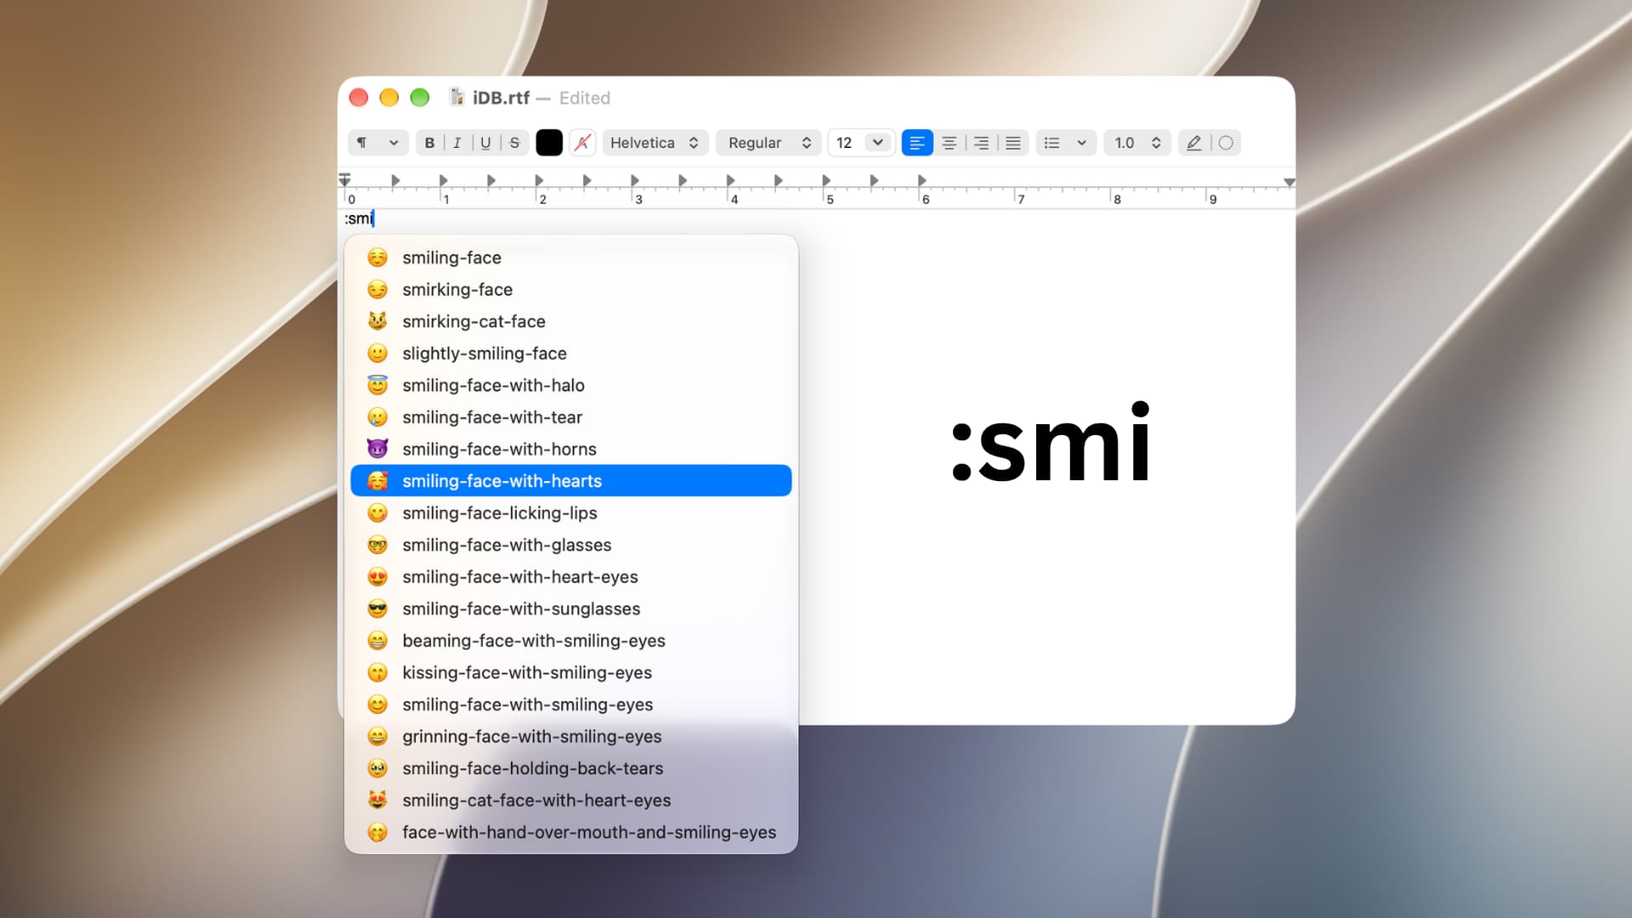The image size is (1632, 918).
Task: Choose smirking-face emoji suggestion
Action: click(x=571, y=290)
